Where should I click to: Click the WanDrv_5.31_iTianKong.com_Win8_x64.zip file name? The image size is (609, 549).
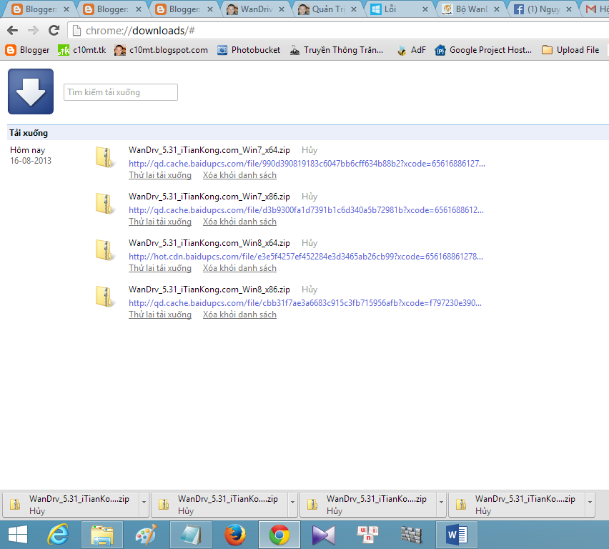click(x=209, y=243)
